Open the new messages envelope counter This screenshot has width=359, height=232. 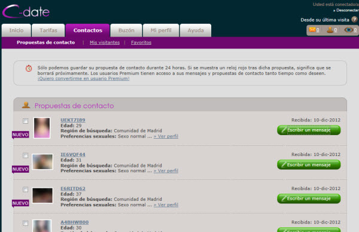314,30
